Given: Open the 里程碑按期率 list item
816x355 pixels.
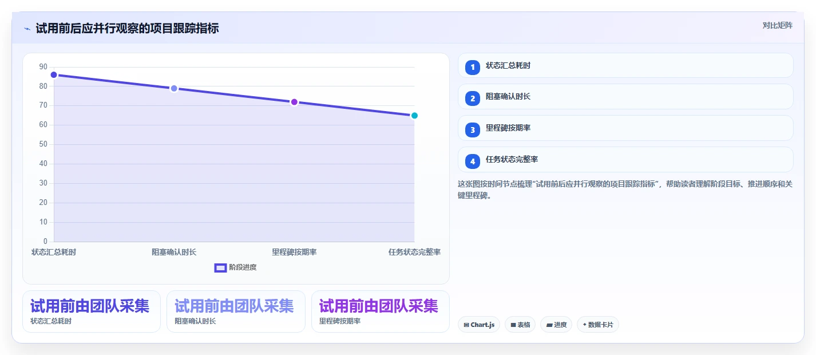Looking at the screenshot, I should pyautogui.click(x=625, y=128).
